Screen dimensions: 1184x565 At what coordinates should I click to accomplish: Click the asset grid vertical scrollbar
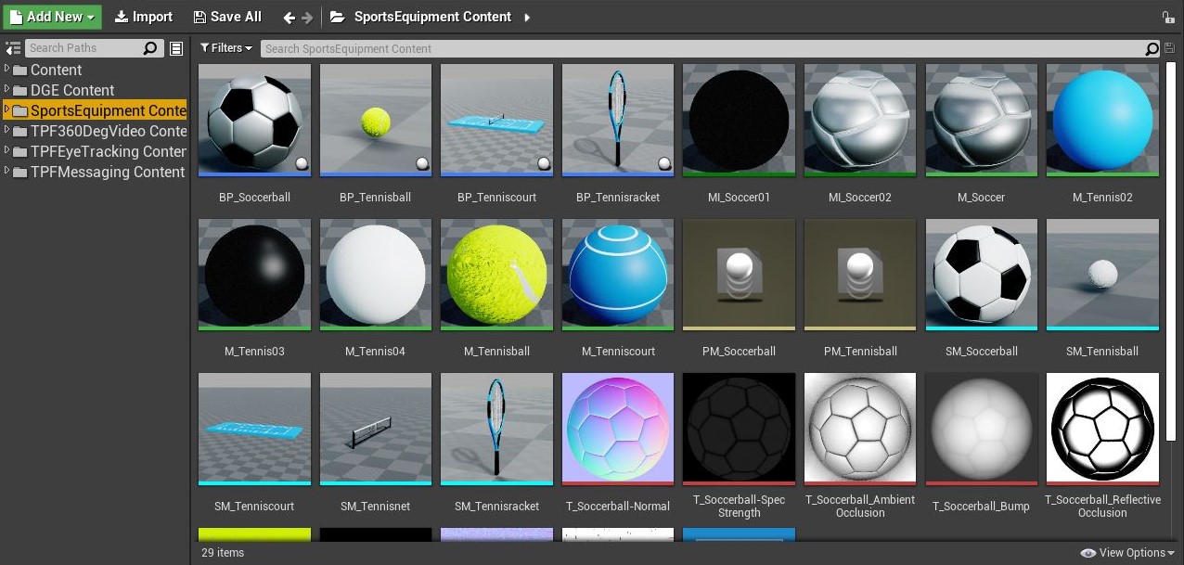click(1169, 252)
